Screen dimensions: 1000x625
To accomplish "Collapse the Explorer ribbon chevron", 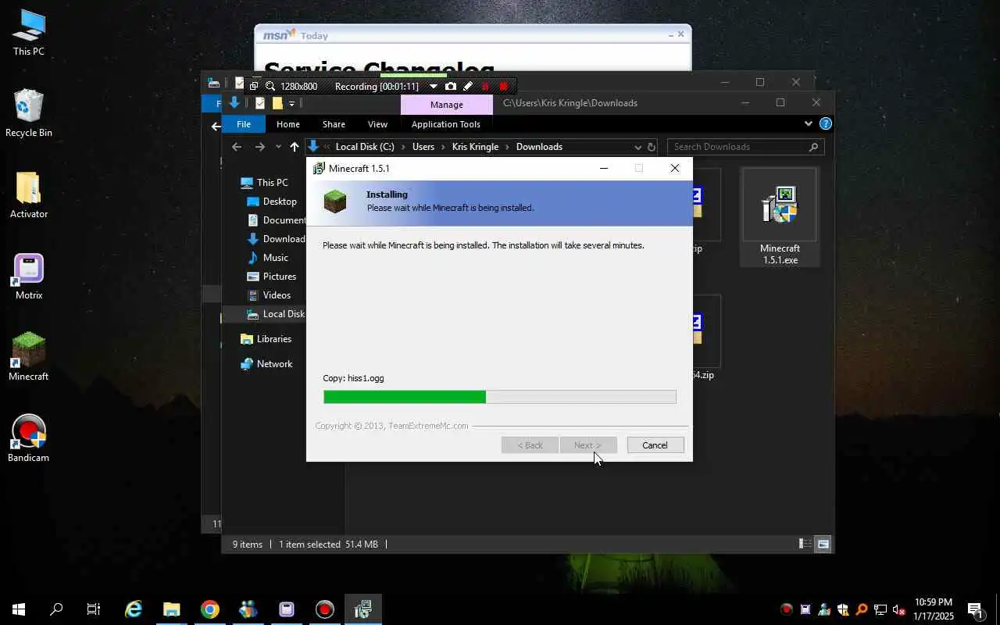I will pyautogui.click(x=808, y=123).
